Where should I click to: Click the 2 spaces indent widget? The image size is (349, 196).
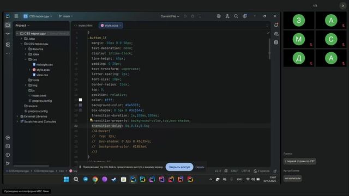point(262,171)
